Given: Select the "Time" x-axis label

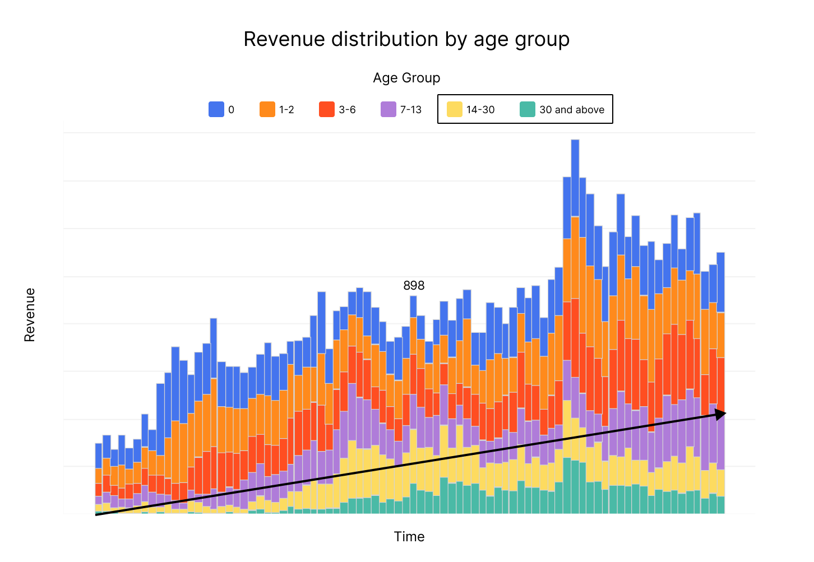Looking at the screenshot, I should point(409,537).
